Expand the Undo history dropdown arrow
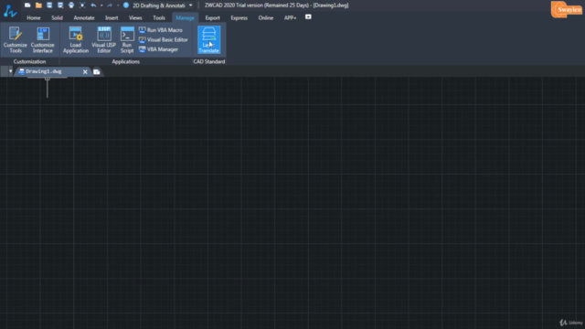Viewport: 585px width, 329px height. coord(101,5)
